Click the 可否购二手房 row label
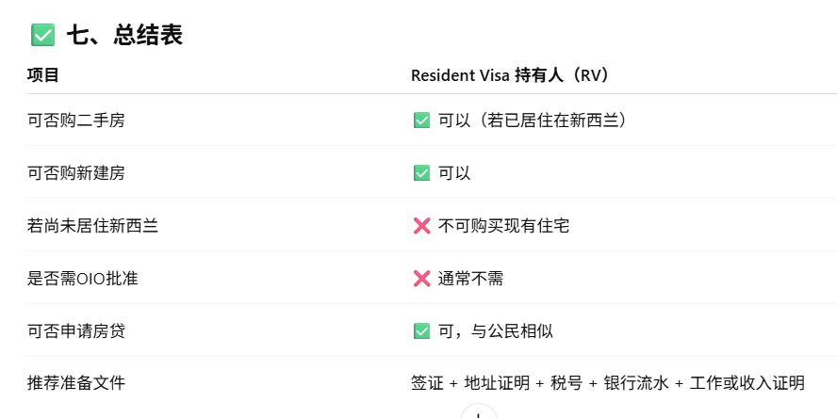The image size is (837, 418). click(x=75, y=121)
